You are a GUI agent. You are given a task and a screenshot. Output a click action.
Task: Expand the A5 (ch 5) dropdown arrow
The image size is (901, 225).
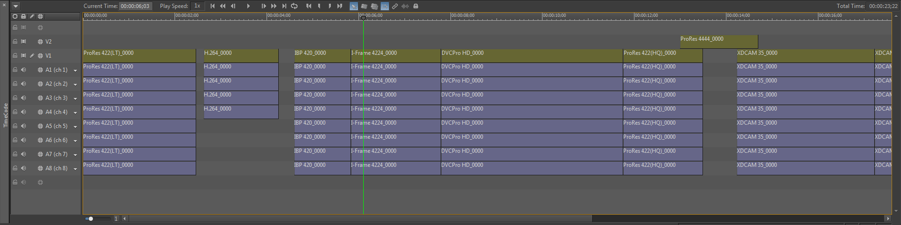point(75,127)
